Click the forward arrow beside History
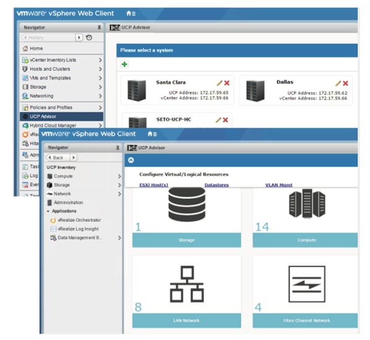 tap(79, 38)
